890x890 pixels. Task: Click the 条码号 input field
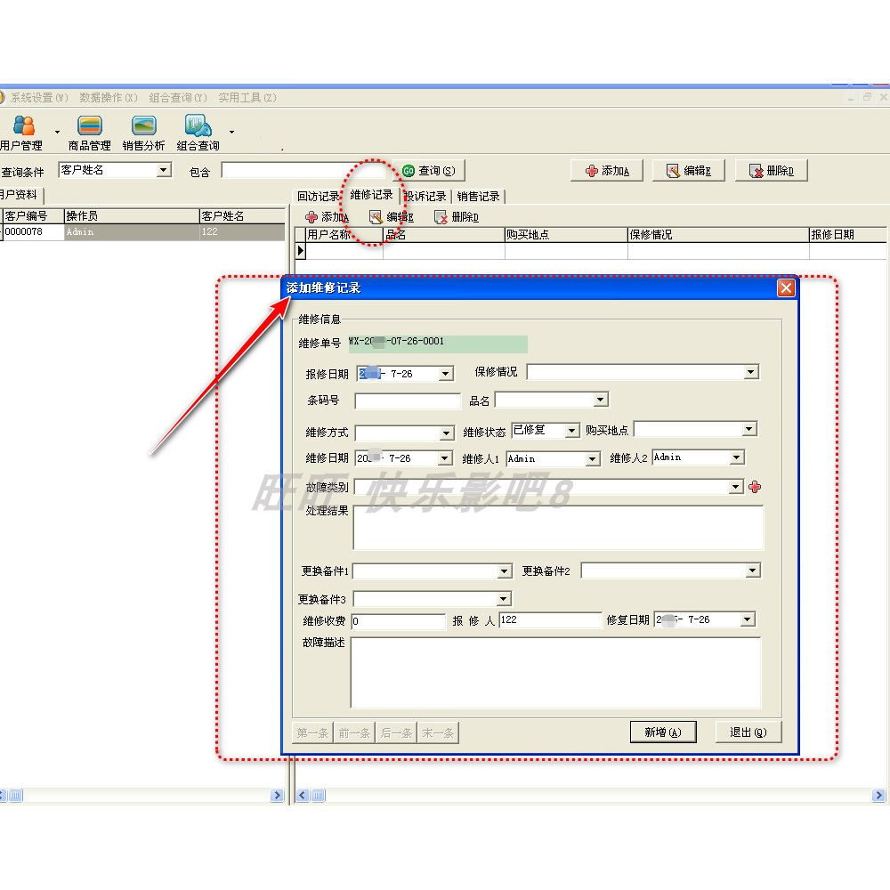407,400
